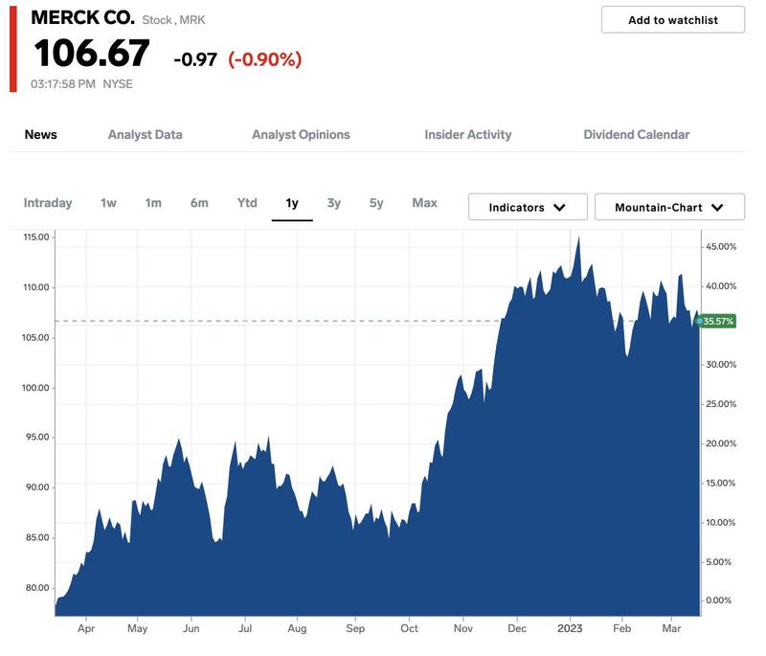The height and width of the screenshot is (656, 766).
Task: Open the News tab
Action: pos(40,134)
